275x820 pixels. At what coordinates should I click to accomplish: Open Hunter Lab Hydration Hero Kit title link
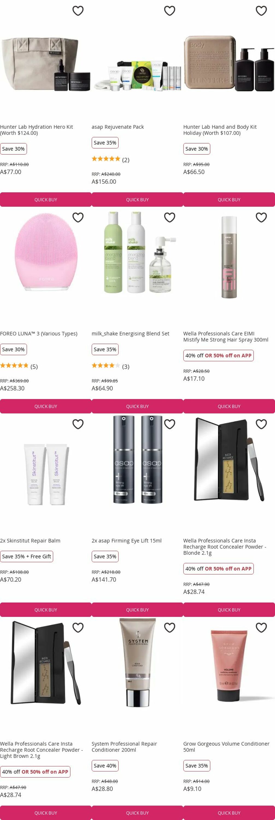pos(37,130)
